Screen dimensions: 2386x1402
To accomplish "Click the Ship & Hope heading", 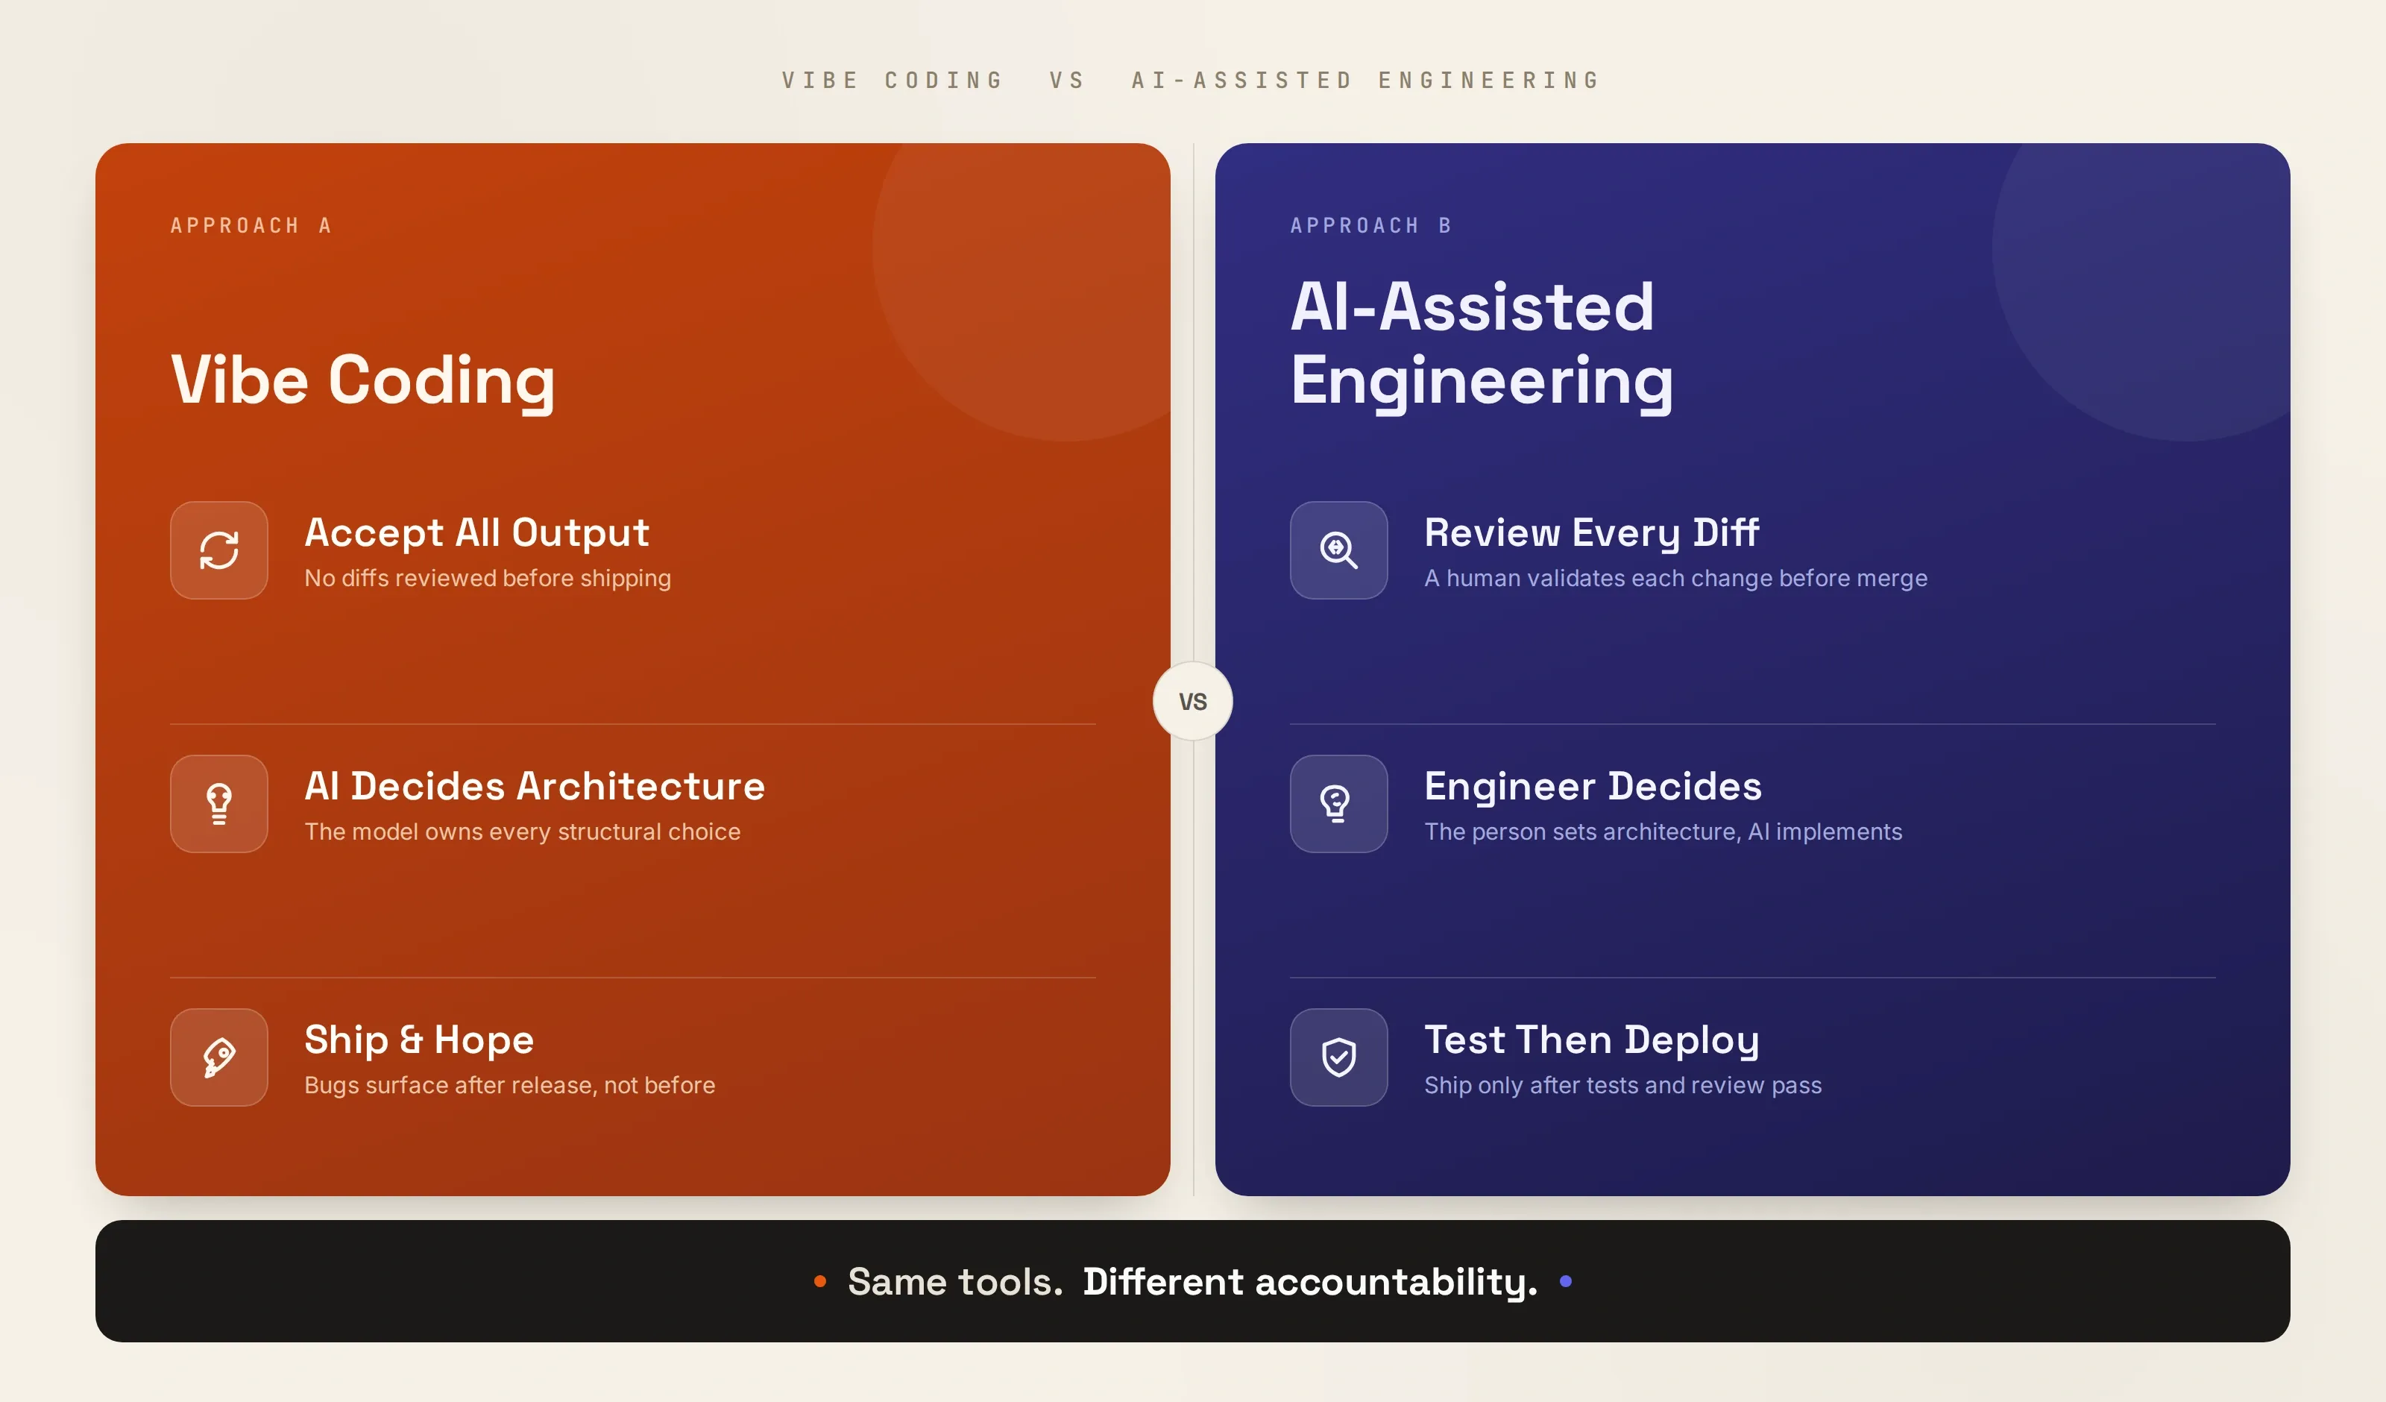I will tap(420, 1040).
